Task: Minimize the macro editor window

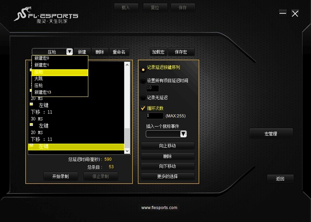Action: coord(283,14)
